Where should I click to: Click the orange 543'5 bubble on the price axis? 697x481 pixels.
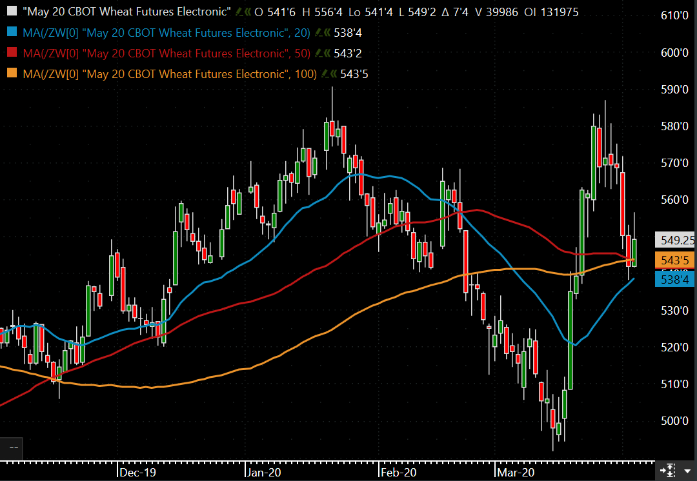674,260
